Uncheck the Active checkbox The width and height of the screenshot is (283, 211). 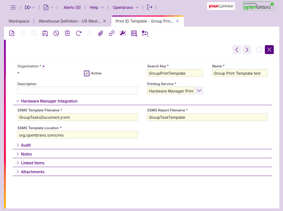[87, 73]
